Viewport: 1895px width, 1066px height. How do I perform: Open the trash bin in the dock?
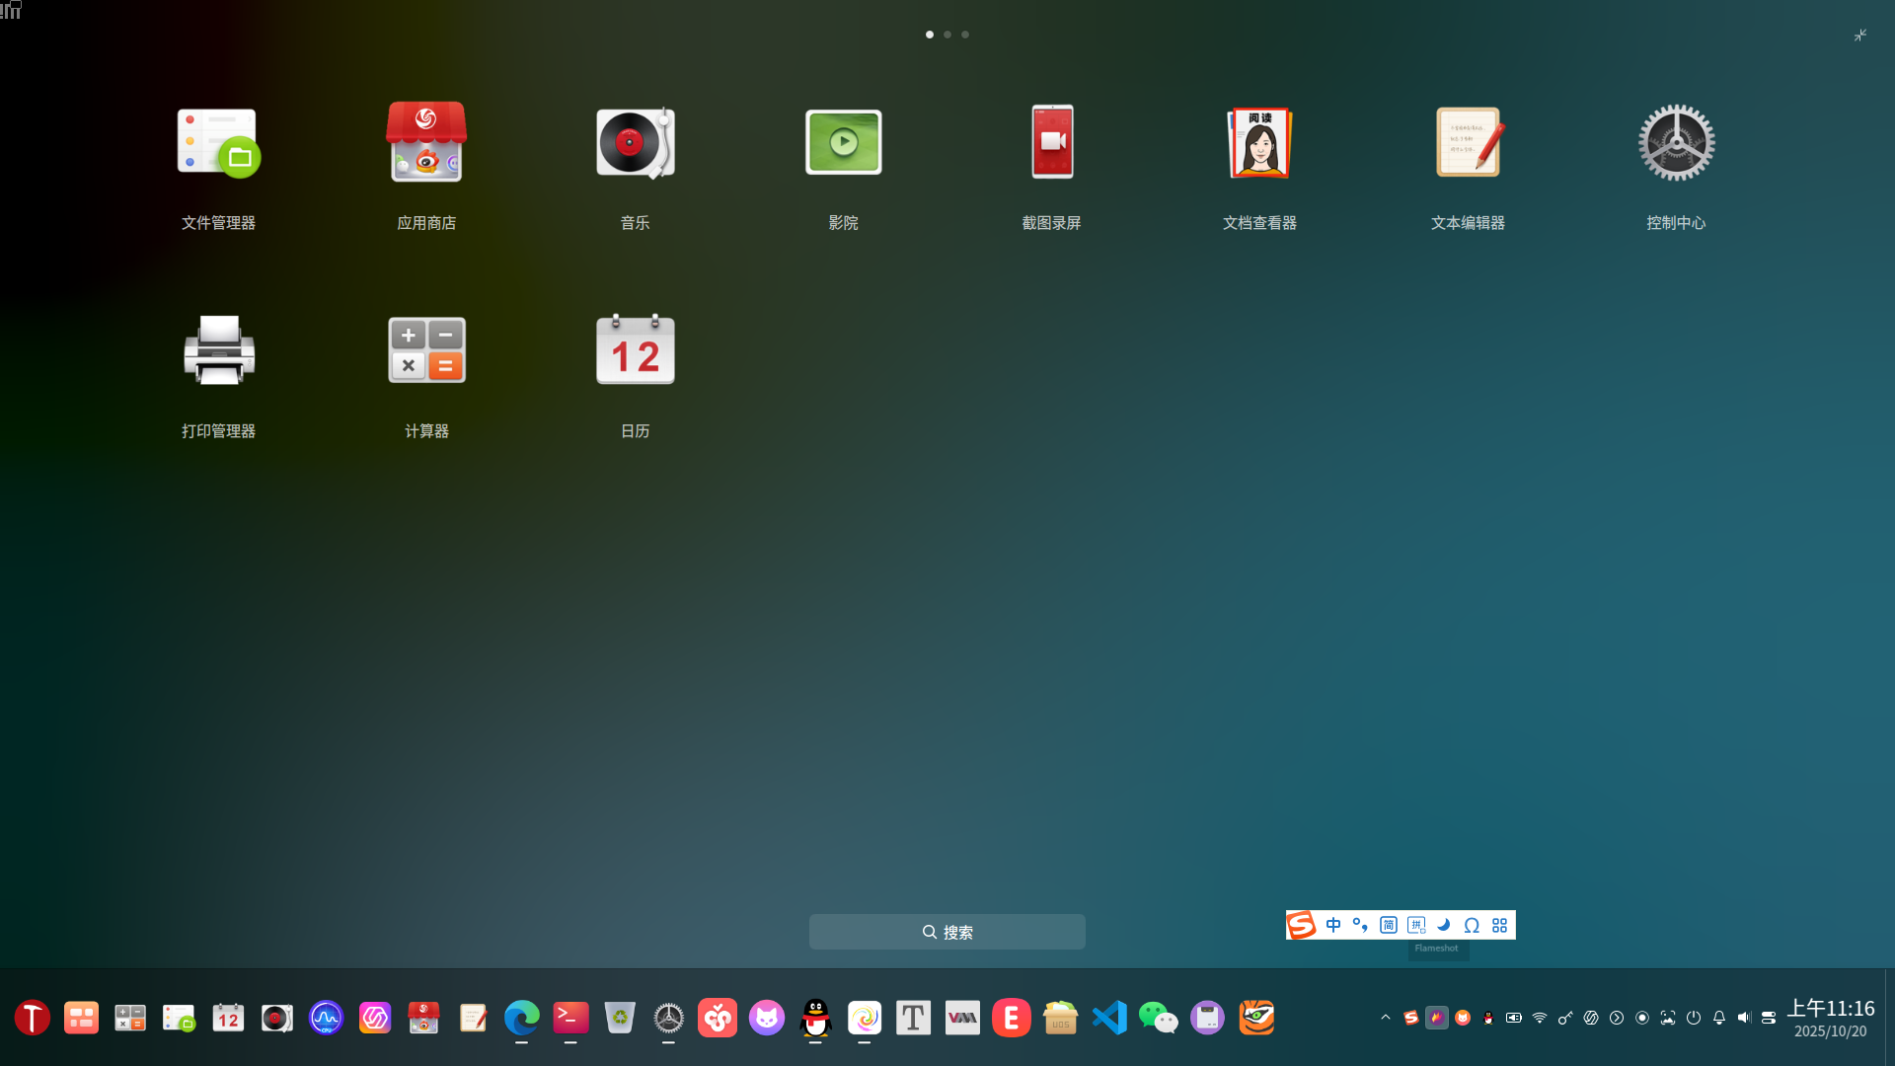pyautogui.click(x=620, y=1018)
